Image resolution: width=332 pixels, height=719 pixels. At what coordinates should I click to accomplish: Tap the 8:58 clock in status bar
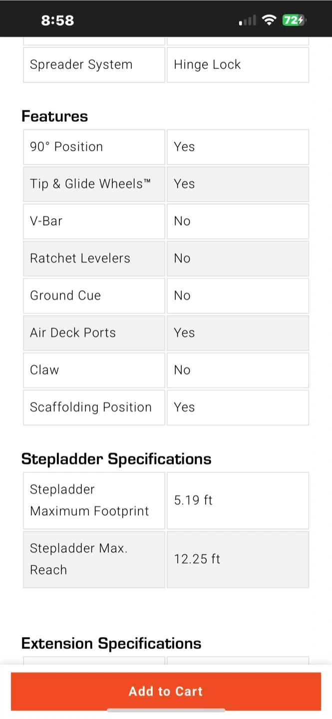57,20
